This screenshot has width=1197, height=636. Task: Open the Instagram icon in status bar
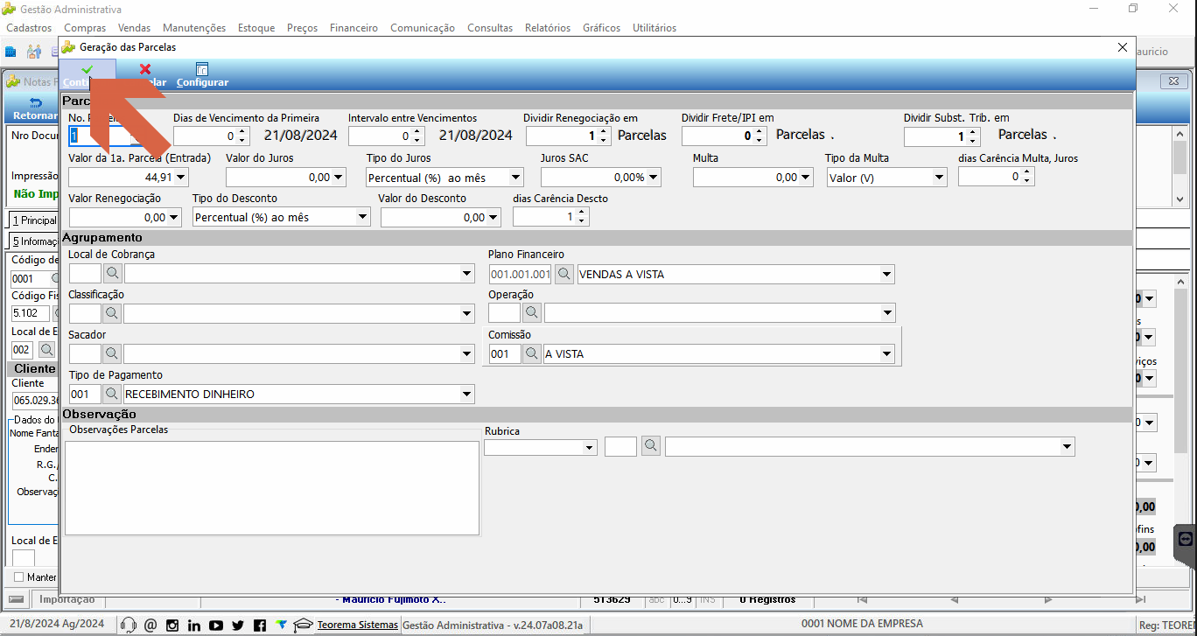tap(172, 625)
